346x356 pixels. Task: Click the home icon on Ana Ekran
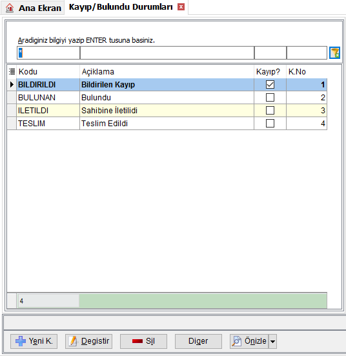click(10, 8)
